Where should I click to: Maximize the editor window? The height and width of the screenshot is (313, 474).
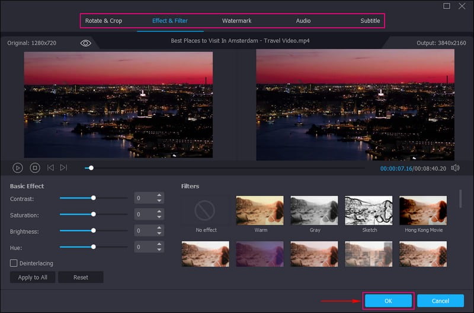click(x=447, y=7)
